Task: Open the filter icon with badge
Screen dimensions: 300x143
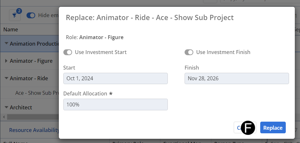Action: click(15, 16)
